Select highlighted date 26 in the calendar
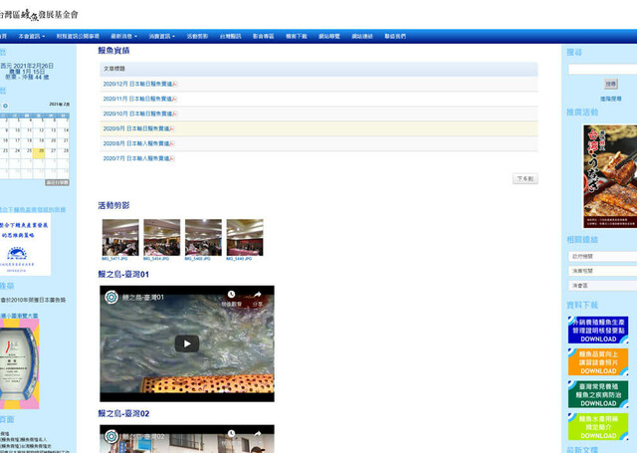The image size is (637, 453). 39,151
